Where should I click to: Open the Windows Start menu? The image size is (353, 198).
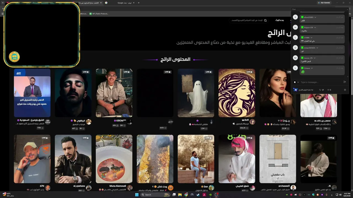coord(137,195)
